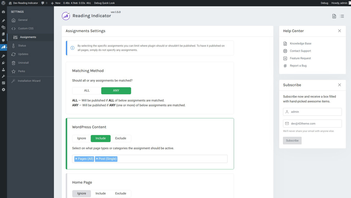Remove the Pages (All) tag

click(x=76, y=159)
